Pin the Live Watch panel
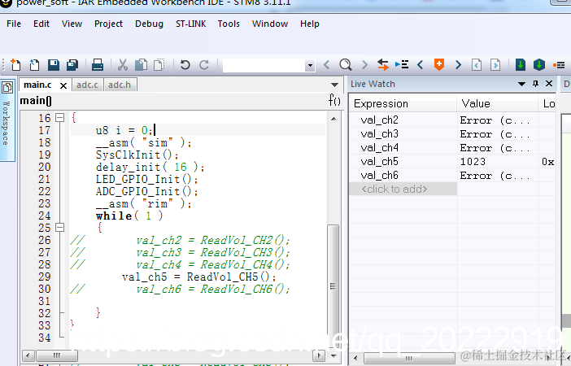This screenshot has height=366, width=571. pyautogui.click(x=535, y=84)
